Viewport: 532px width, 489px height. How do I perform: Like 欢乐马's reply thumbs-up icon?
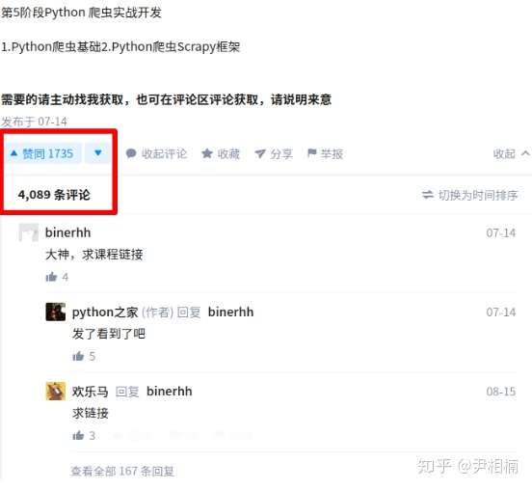78,435
